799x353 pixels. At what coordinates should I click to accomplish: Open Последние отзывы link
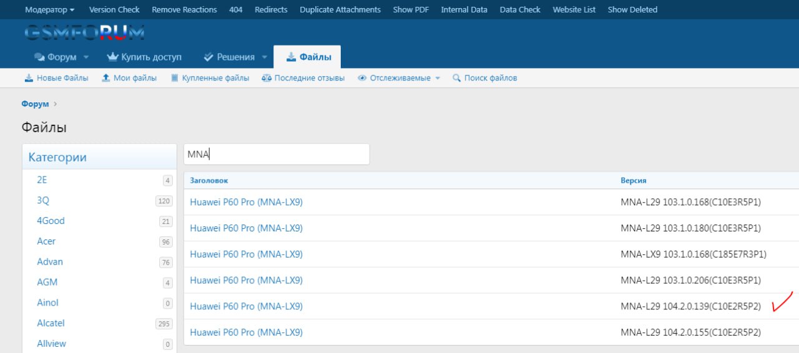click(303, 78)
